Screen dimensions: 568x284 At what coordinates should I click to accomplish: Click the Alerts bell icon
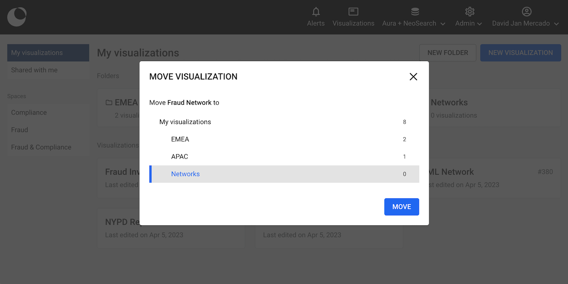pos(316,12)
